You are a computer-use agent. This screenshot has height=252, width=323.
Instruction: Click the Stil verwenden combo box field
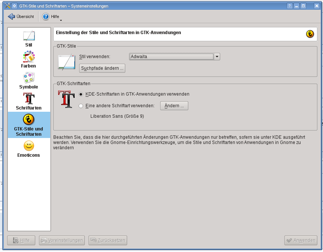point(171,57)
